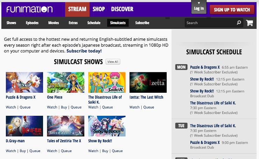This screenshot has width=259, height=159.
Task: Watch The Disastrous Life of Saiki K.
Action: coord(93,107)
